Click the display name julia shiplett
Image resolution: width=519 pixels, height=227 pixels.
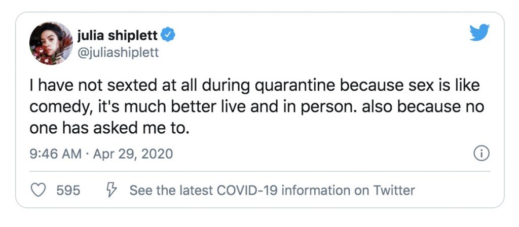pyautogui.click(x=118, y=35)
